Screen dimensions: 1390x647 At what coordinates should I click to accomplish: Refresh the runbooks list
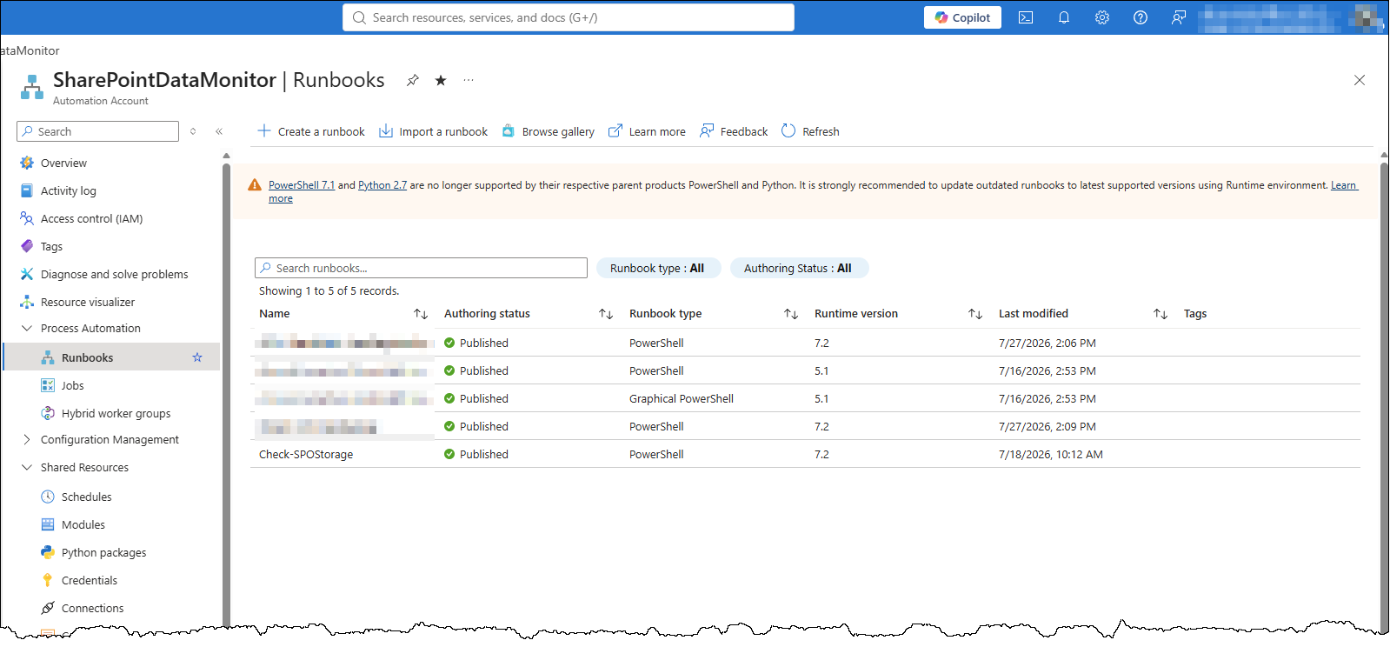[810, 131]
